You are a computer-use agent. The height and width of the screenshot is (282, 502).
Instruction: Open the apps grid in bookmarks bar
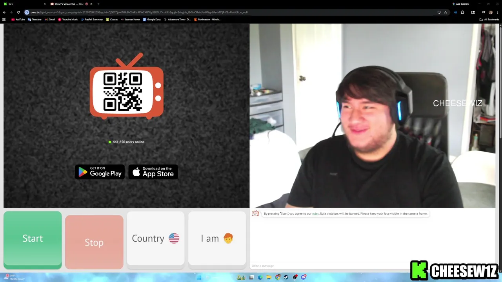tap(4, 20)
